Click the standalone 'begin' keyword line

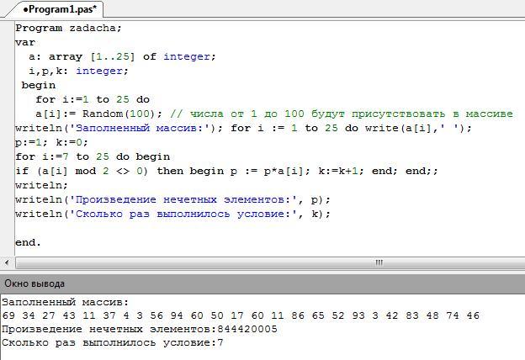pos(39,85)
